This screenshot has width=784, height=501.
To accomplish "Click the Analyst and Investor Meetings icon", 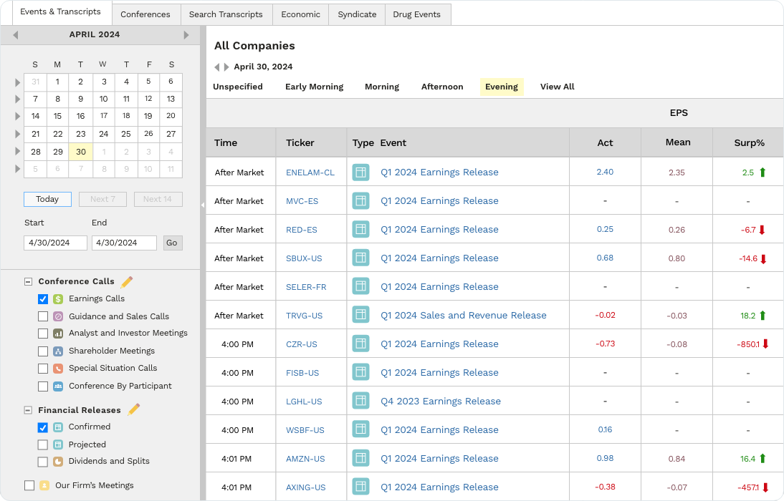I will [58, 334].
